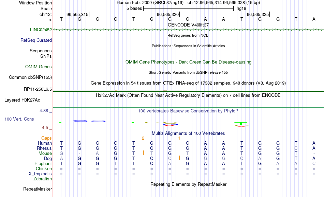Click the Sequences track label
The width and height of the screenshot is (324, 197).
[x=41, y=51]
